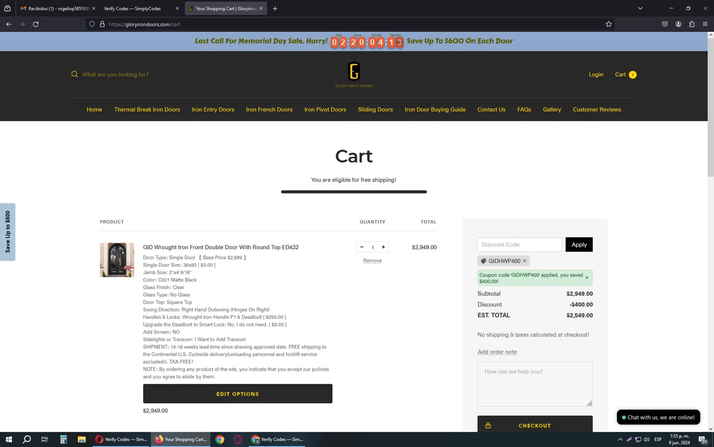Open the Chat with us online widget
Screen dimensions: 714x447
658,417
